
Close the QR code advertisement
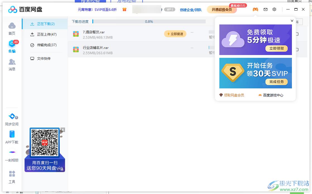[x=63, y=130]
